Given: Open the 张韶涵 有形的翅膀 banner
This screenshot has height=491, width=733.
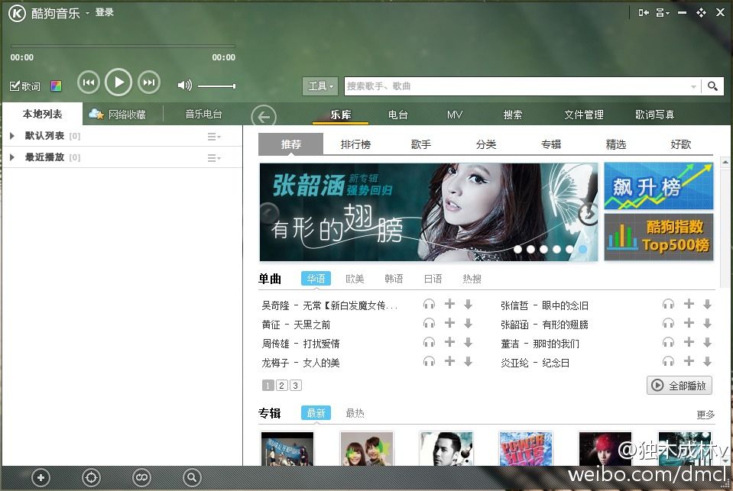Looking at the screenshot, I should [429, 212].
